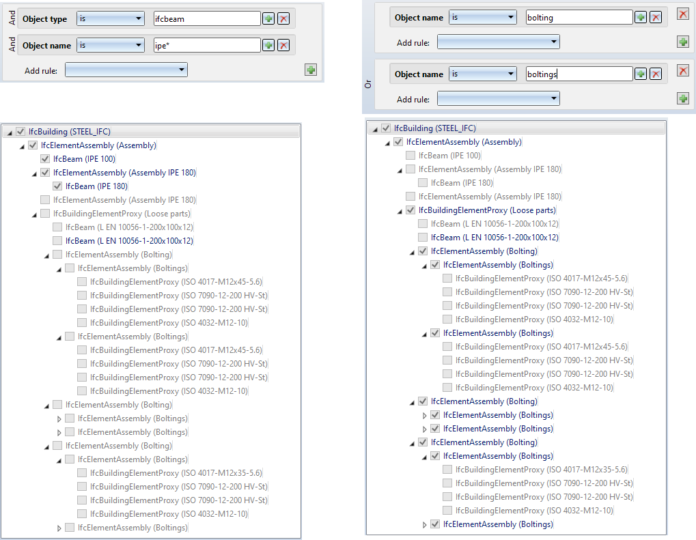Image resolution: width=696 pixels, height=540 pixels.
Task: Uncheck IfcElementAssembly (Assembly) in right tree
Action: pos(398,142)
